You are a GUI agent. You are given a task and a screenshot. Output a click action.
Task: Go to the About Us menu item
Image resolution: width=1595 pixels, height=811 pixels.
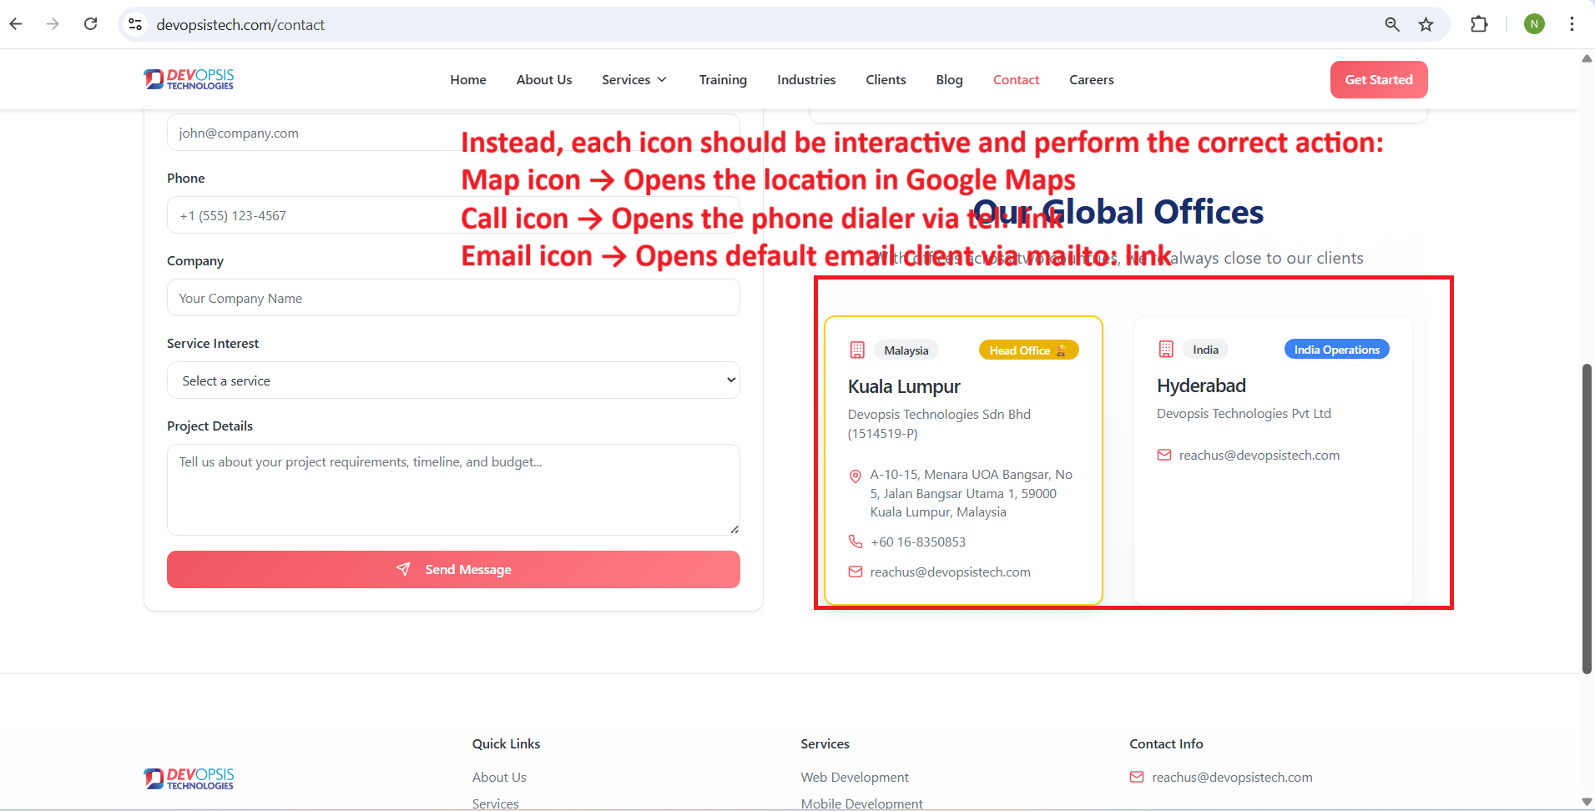(543, 80)
